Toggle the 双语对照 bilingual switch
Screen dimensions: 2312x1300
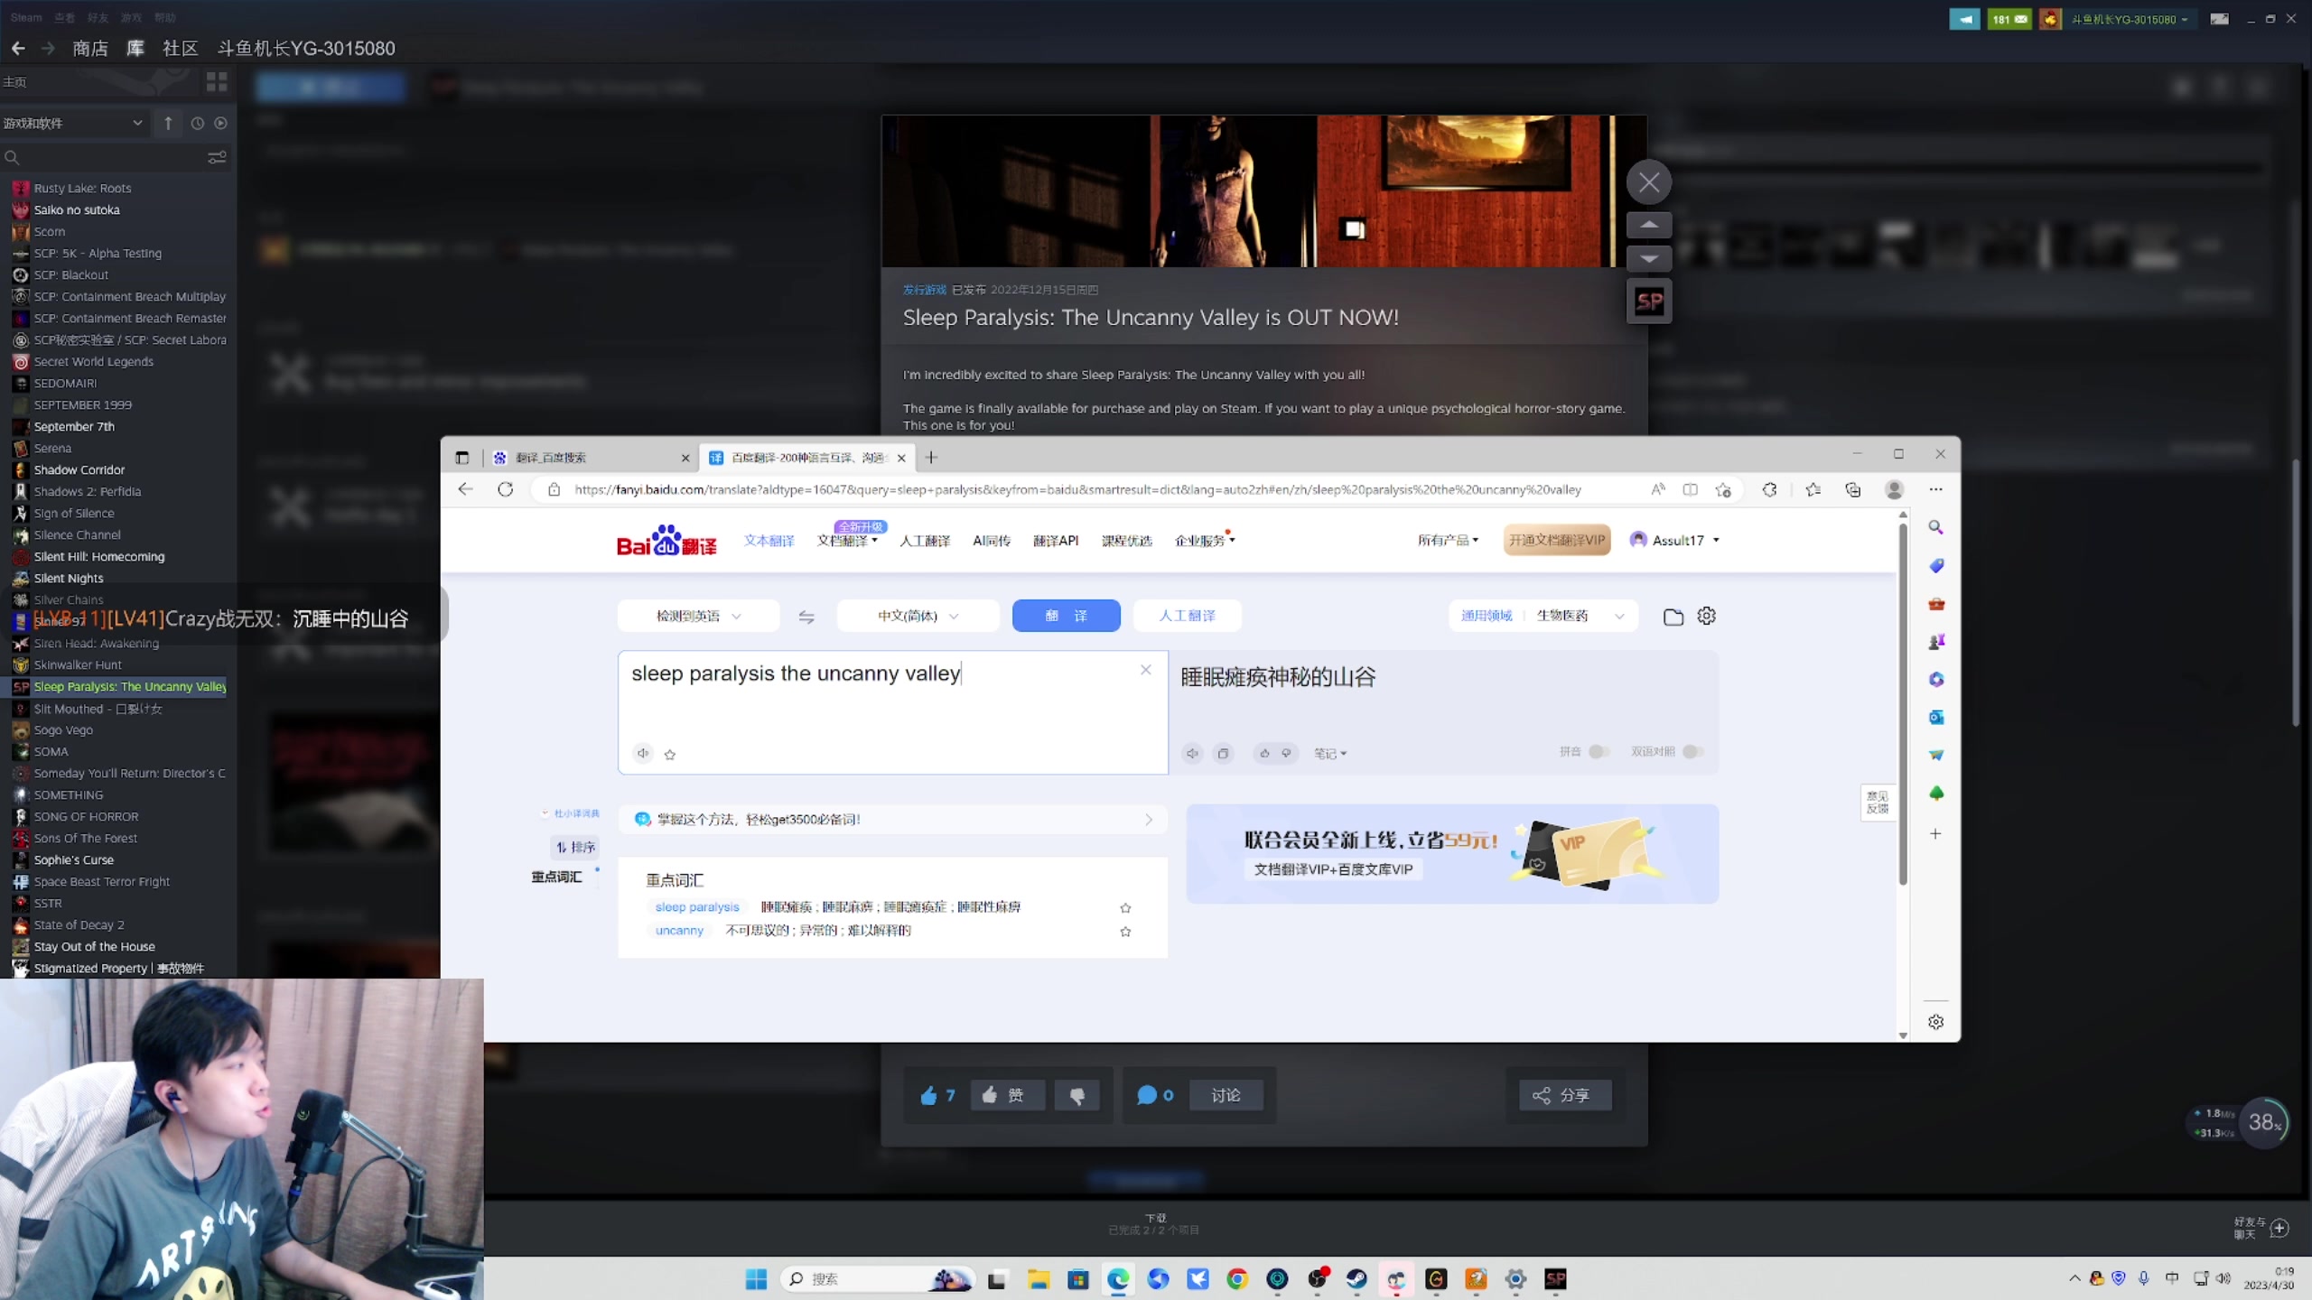tap(1692, 752)
